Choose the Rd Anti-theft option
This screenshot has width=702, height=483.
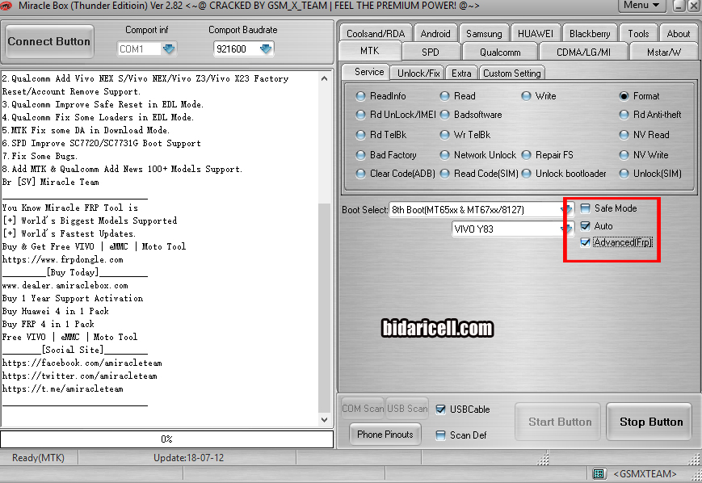[650, 115]
